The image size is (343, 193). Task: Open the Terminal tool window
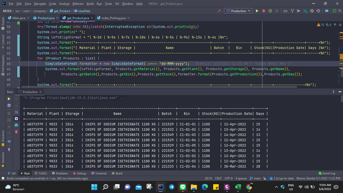point(99,173)
